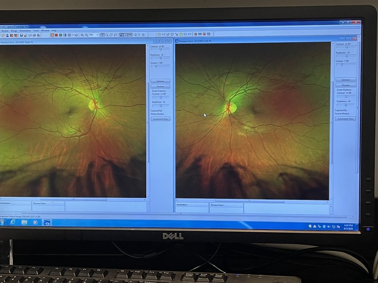Open Internet Explorer from the taskbar
The image size is (378, 283).
[13, 222]
